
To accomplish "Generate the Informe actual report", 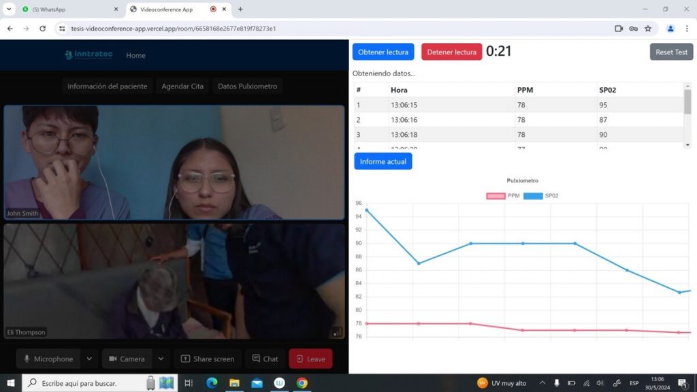I will pyautogui.click(x=383, y=161).
